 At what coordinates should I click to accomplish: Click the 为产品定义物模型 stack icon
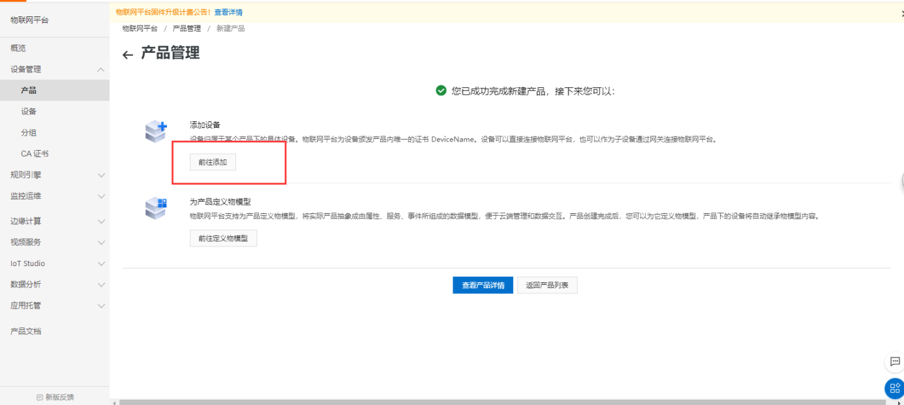(x=156, y=209)
